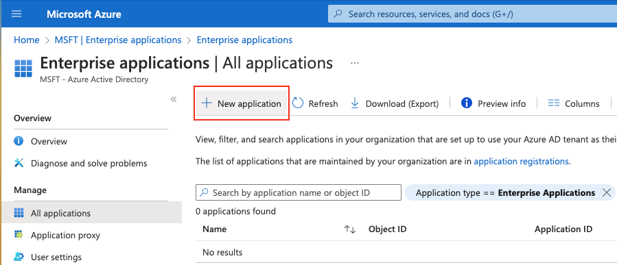
Task: Open Preview info
Action: tap(493, 103)
